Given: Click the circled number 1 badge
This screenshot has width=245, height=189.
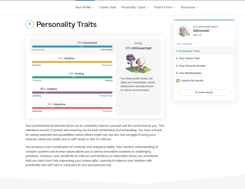Looking at the screenshot, I should [29, 24].
